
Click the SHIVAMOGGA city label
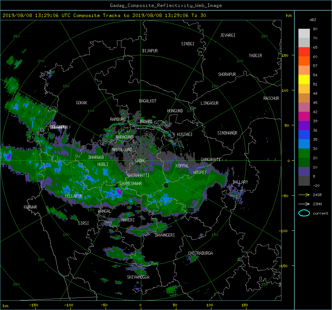click(x=138, y=277)
